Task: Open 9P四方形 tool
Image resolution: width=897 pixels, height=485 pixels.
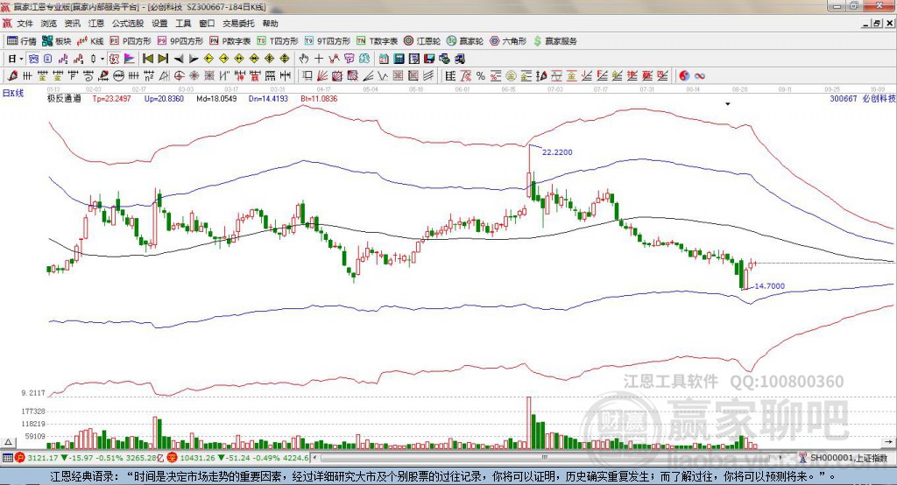Action: (x=180, y=41)
